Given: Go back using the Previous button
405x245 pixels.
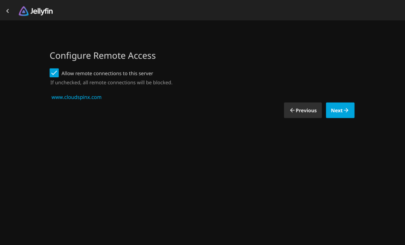Looking at the screenshot, I should click(x=303, y=110).
